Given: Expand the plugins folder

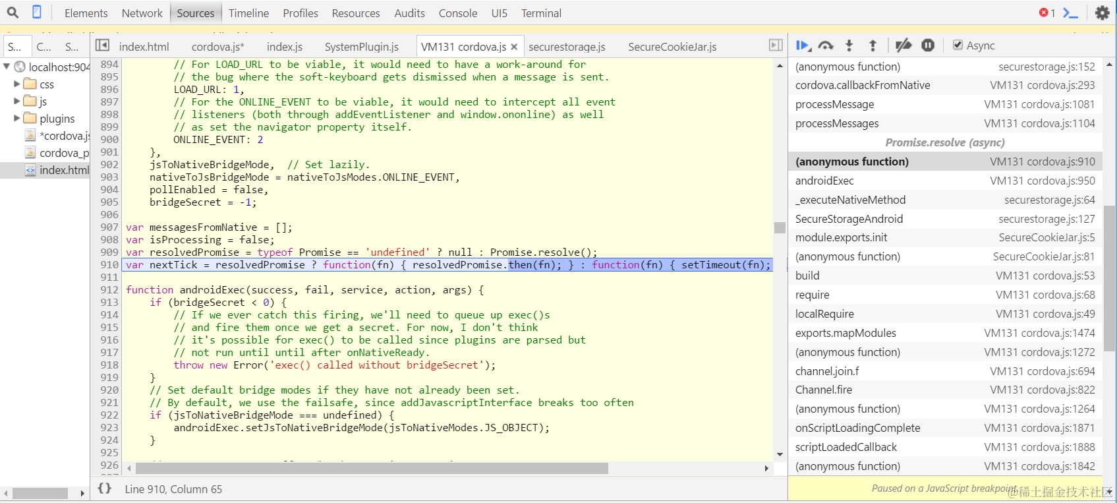Looking at the screenshot, I should 17,118.
